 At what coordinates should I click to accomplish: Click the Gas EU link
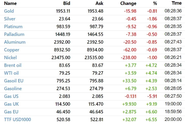point(11,112)
